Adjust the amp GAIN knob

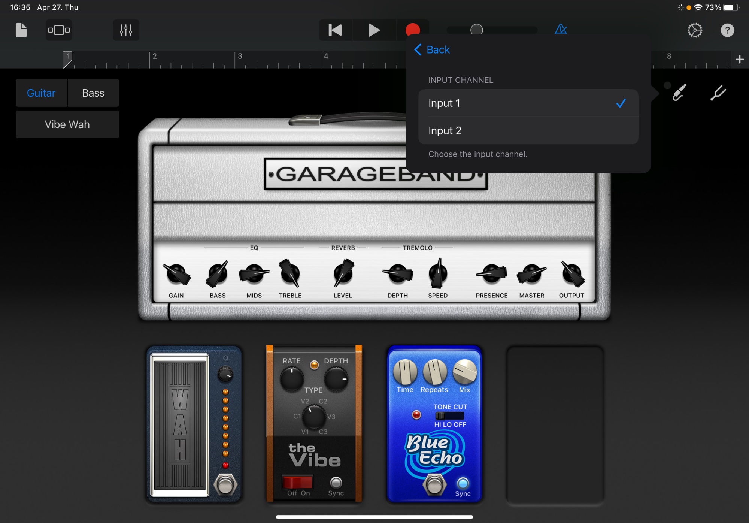pos(176,274)
